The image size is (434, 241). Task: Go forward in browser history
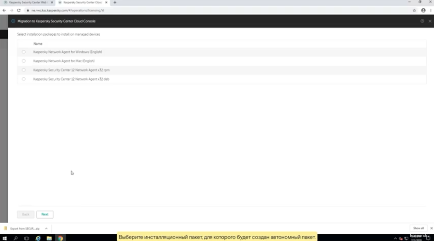11,11
